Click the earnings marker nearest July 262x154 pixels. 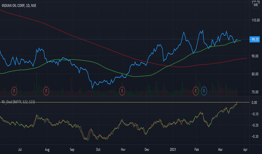(14, 91)
